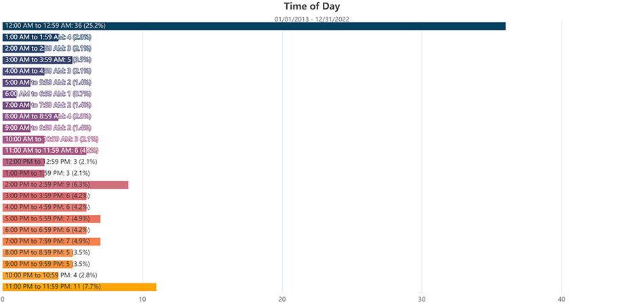
Task: Click the 12:00 PM to 12:59 PM bar
Action: tap(24, 162)
